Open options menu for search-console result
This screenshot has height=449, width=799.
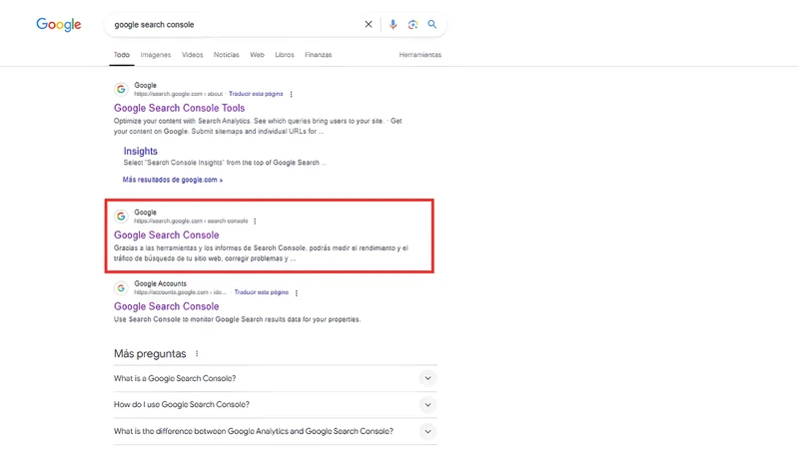coord(255,221)
